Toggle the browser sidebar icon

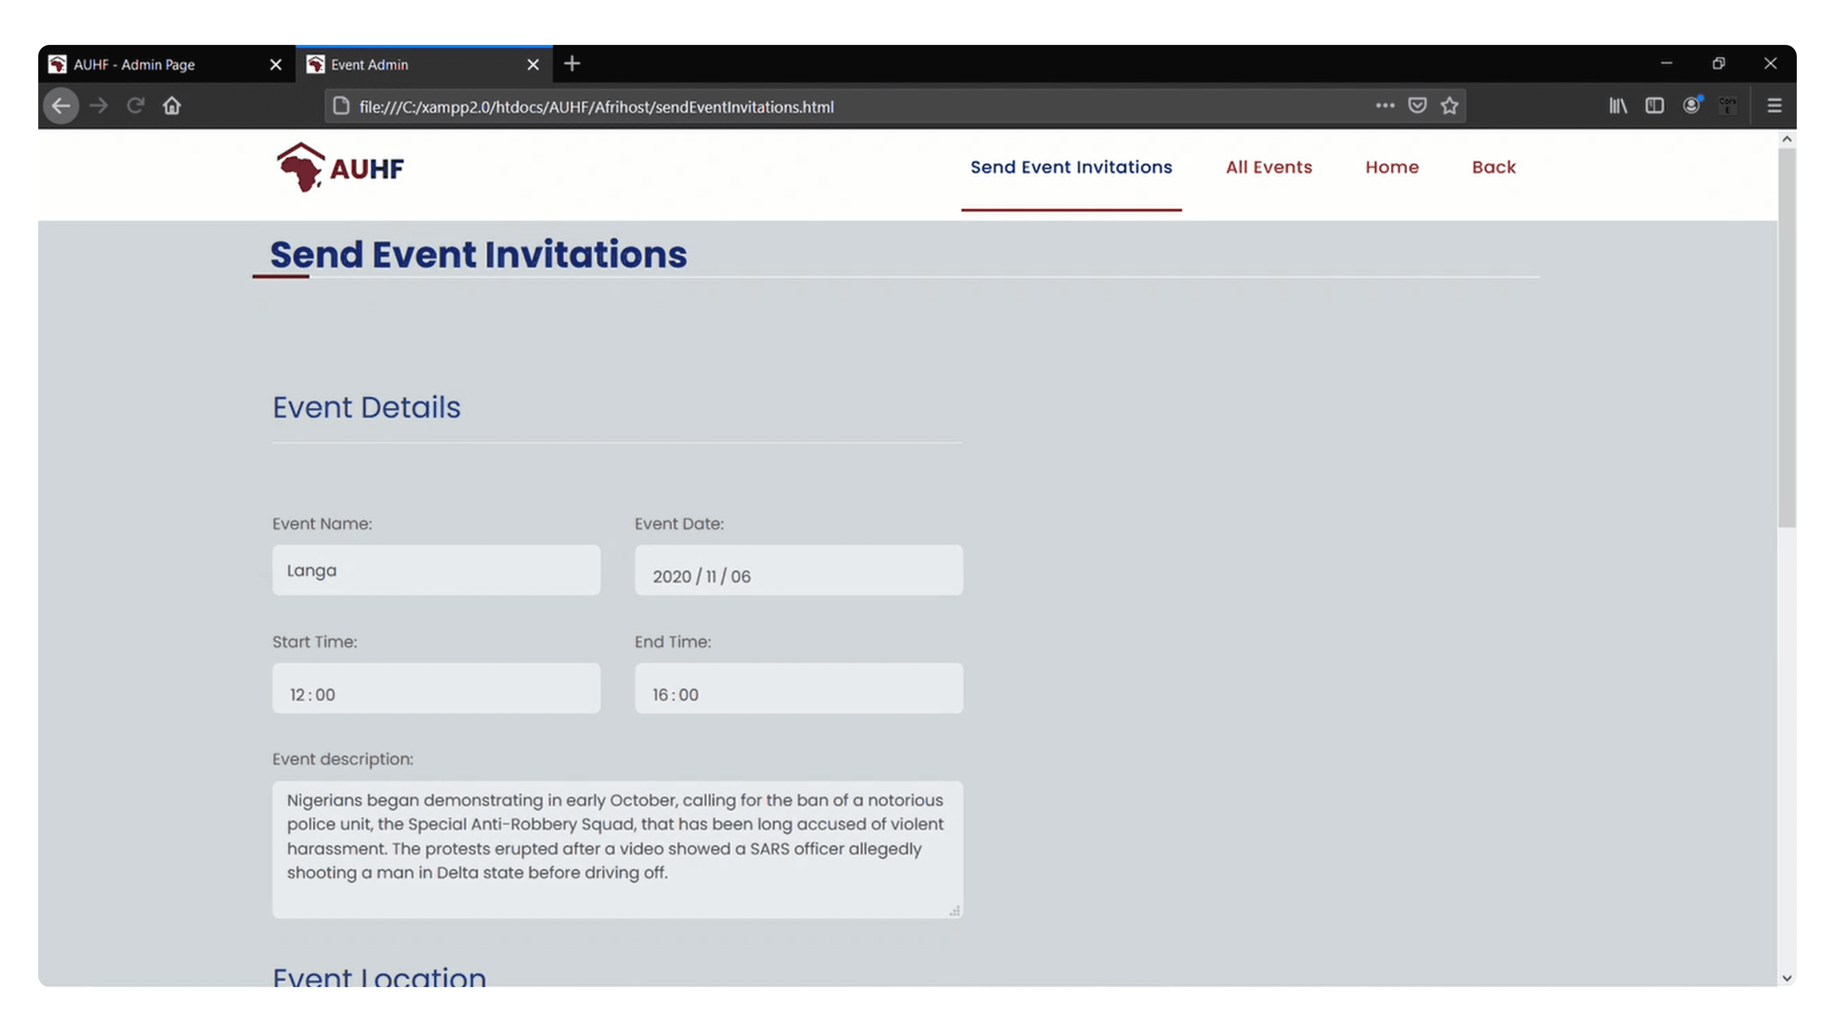coord(1655,106)
